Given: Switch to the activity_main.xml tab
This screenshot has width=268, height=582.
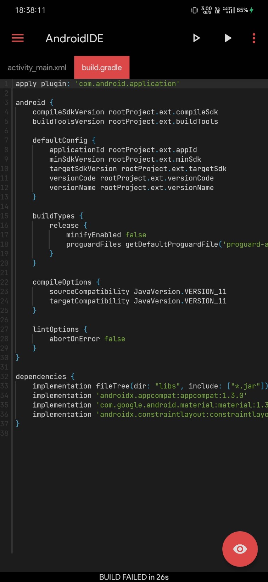Looking at the screenshot, I should coord(37,68).
